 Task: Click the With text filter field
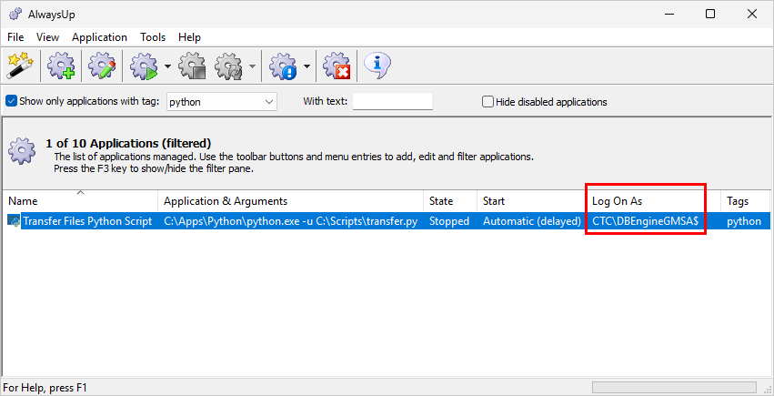tap(392, 102)
